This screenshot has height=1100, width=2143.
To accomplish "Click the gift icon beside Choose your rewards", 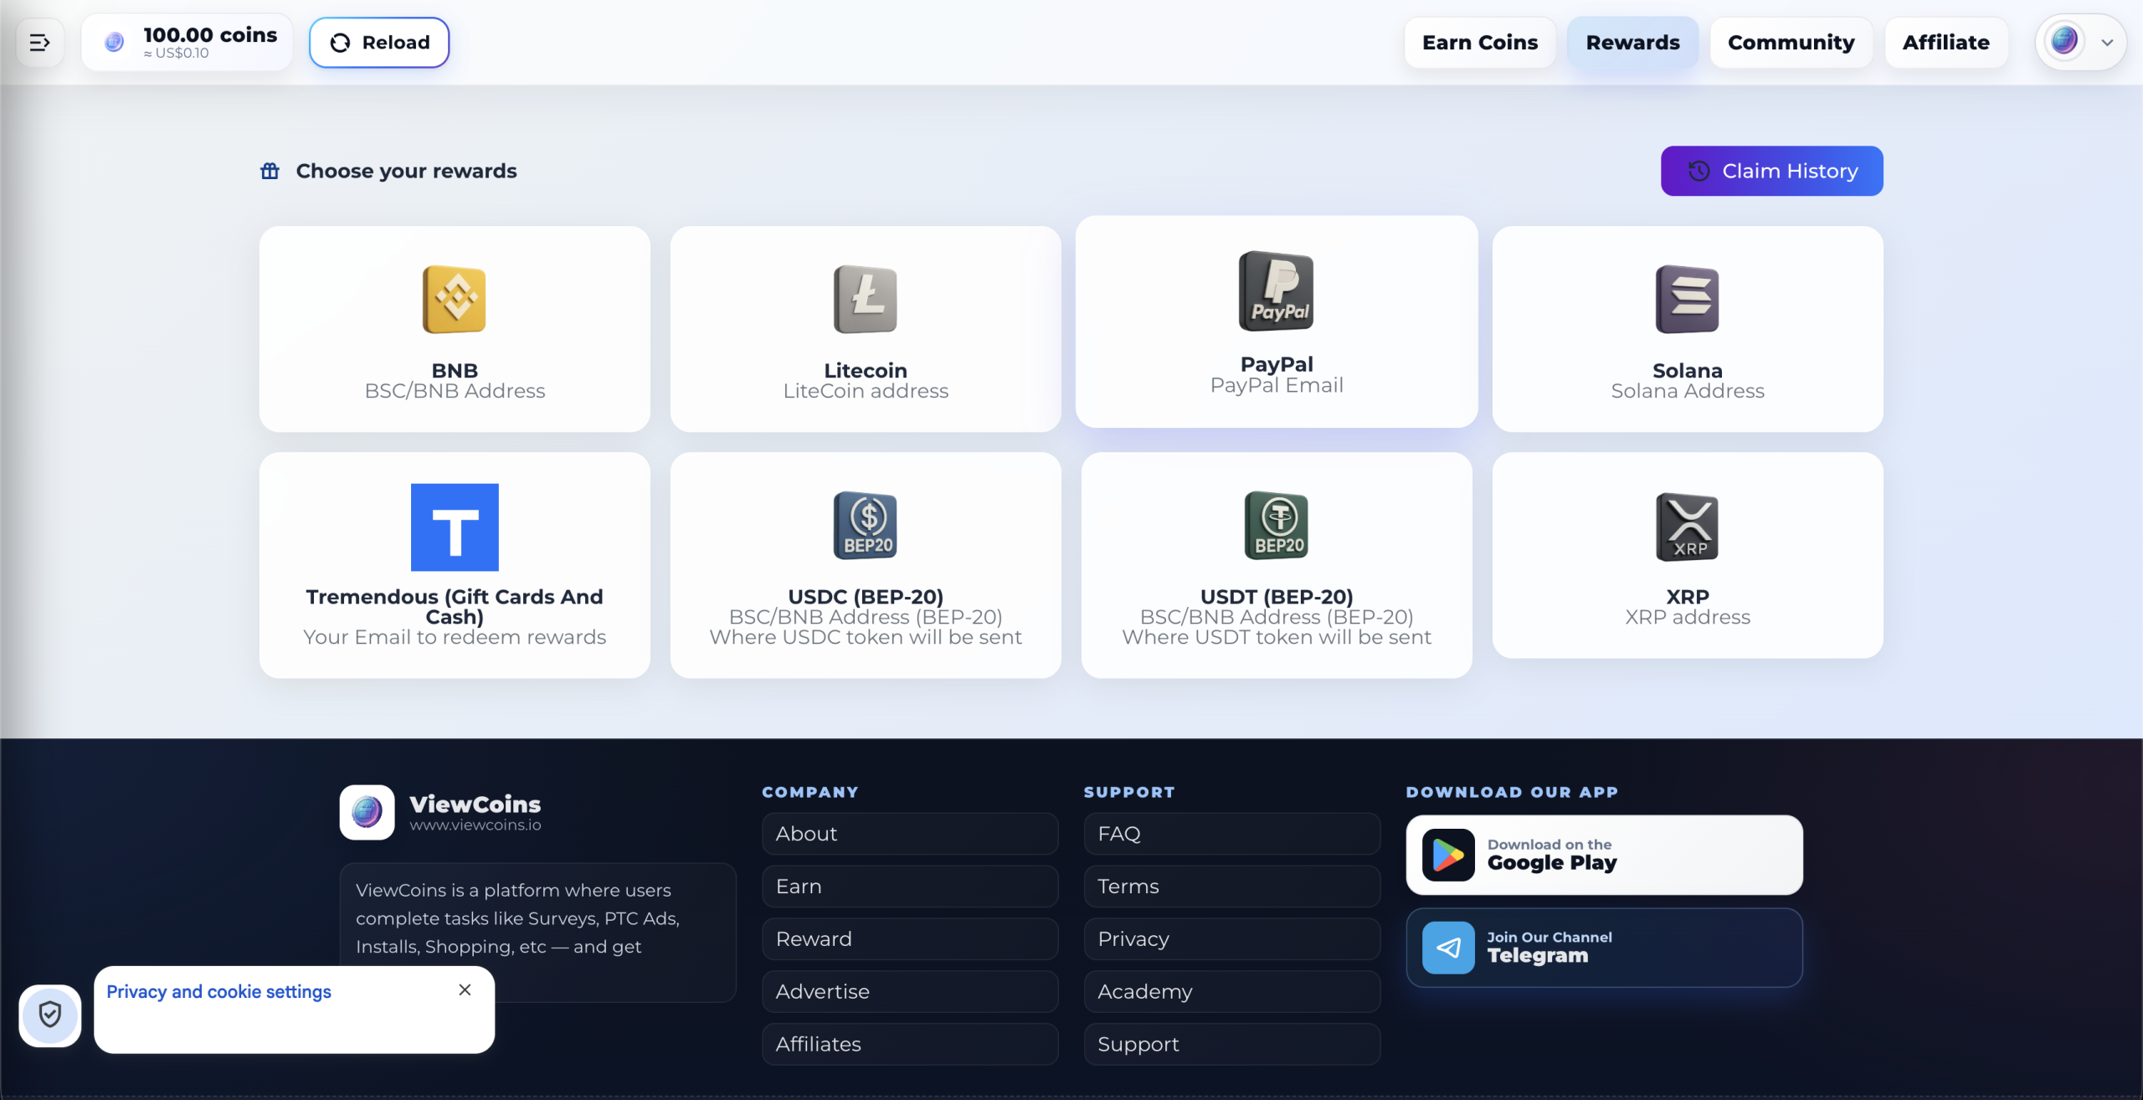I will pos(270,171).
